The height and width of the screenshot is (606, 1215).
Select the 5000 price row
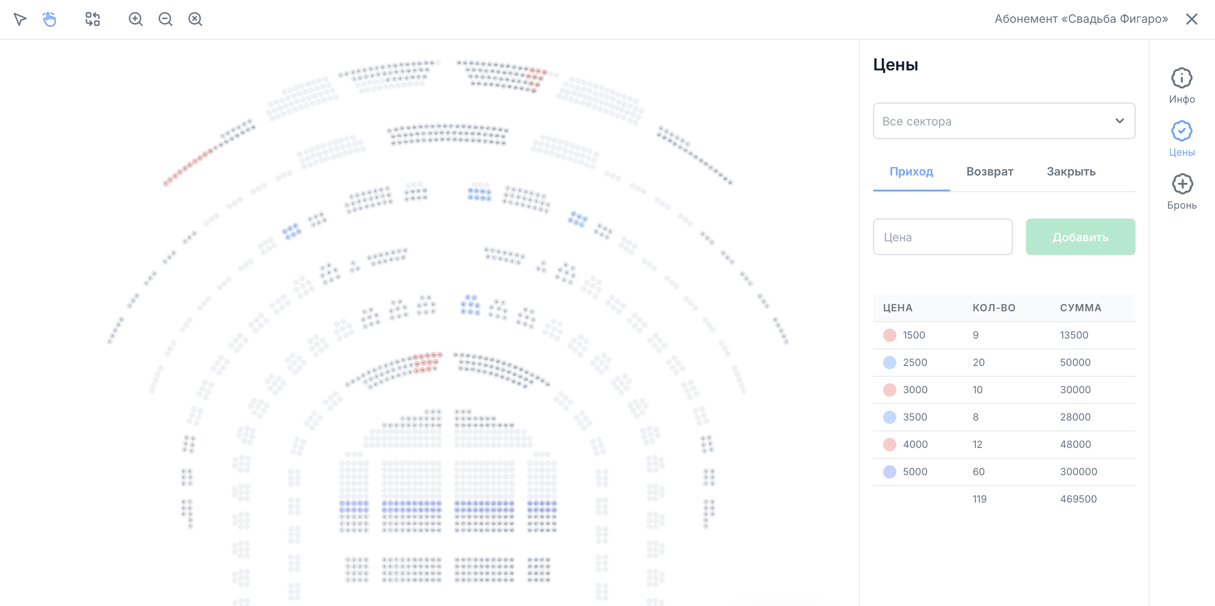pyautogui.click(x=1004, y=471)
